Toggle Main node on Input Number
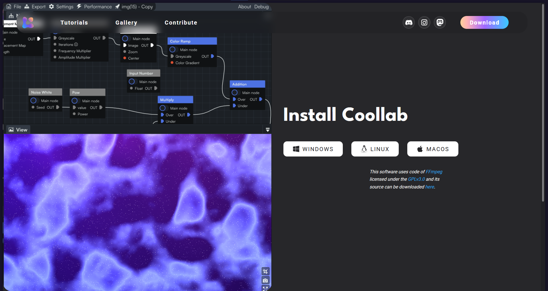The height and width of the screenshot is (291, 548). coord(132,82)
